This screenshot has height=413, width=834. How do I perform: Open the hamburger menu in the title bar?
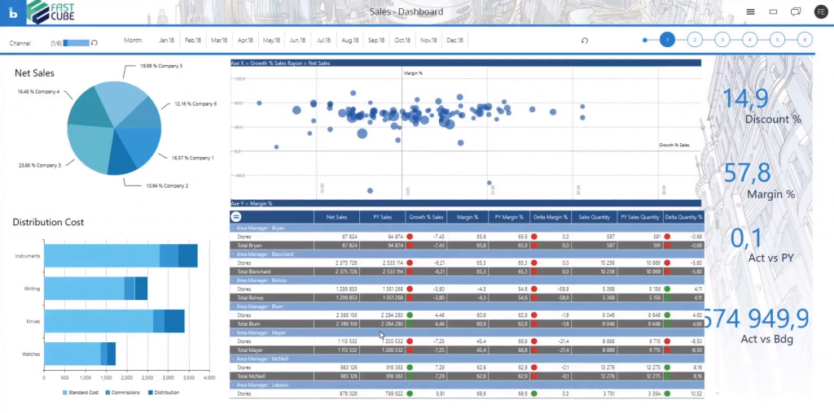click(x=750, y=12)
